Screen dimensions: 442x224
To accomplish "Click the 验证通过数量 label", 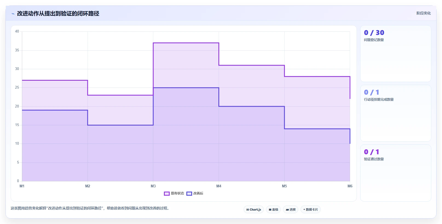I will click(374, 159).
